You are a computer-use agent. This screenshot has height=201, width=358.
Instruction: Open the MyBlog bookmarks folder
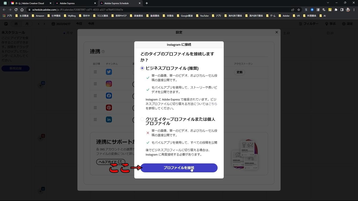pyautogui.click(x=70, y=15)
